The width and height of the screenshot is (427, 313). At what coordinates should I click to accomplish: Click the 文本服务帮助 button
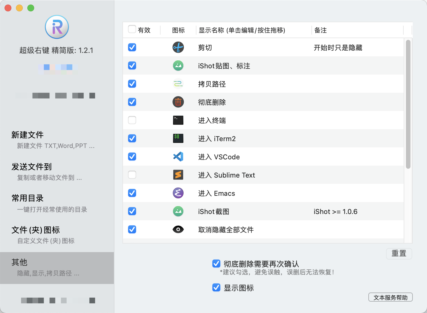(391, 297)
